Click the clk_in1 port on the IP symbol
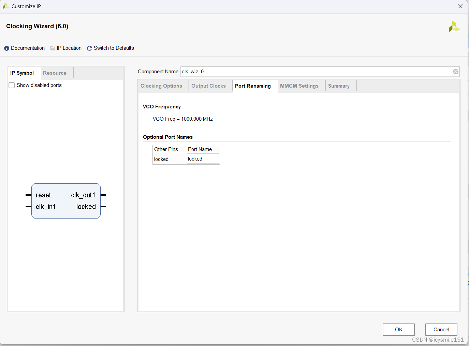This screenshot has height=346, width=469. pyautogui.click(x=46, y=207)
